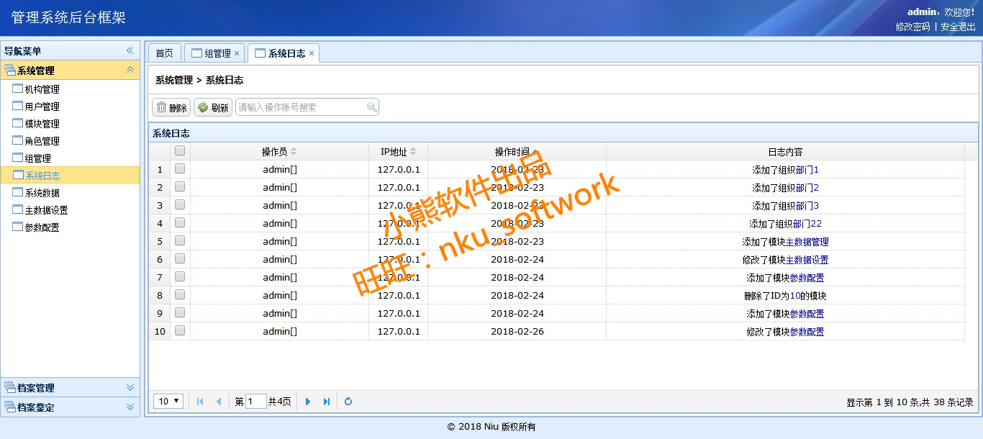Viewport: 983px width, 439px height.
Task: Select checkbox for row 8
Action: pos(180,295)
